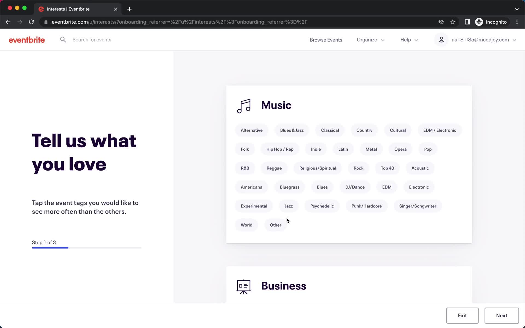The height and width of the screenshot is (328, 525).
Task: Expand the Organize dropdown menu
Action: pyautogui.click(x=371, y=40)
